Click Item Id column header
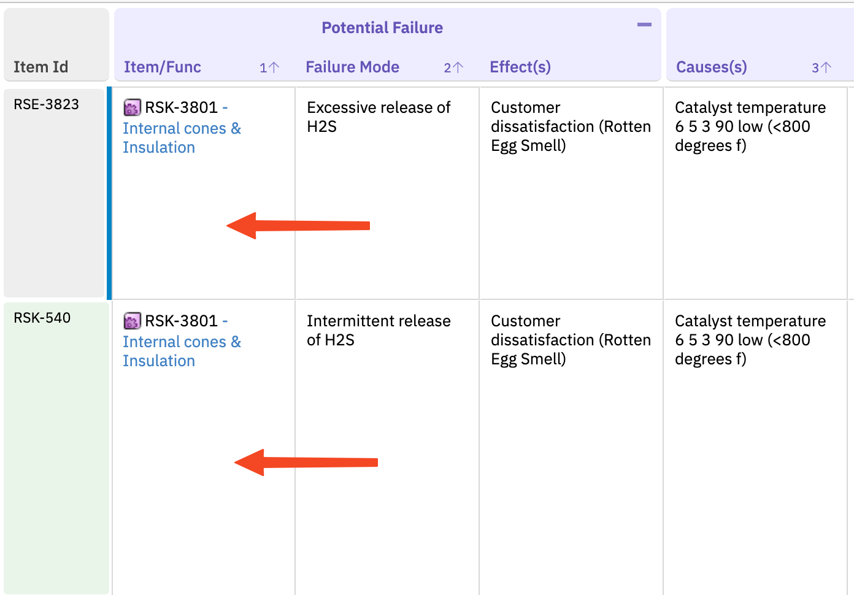The width and height of the screenshot is (854, 595). tap(41, 67)
